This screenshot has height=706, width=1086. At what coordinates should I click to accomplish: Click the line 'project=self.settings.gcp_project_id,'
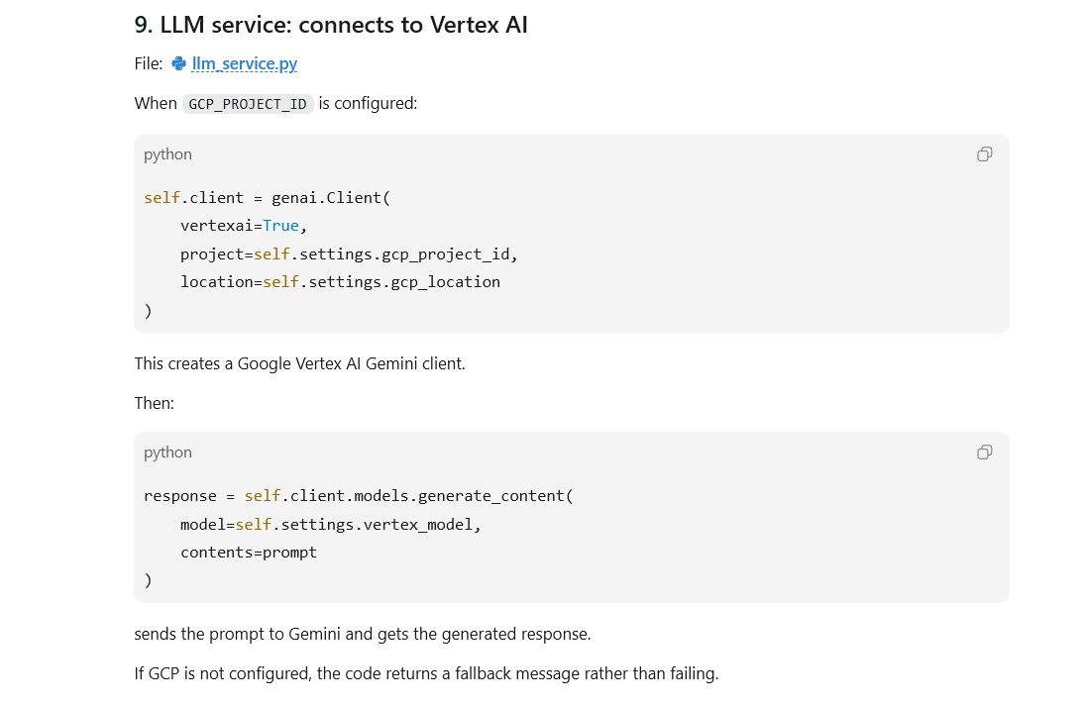pos(349,254)
